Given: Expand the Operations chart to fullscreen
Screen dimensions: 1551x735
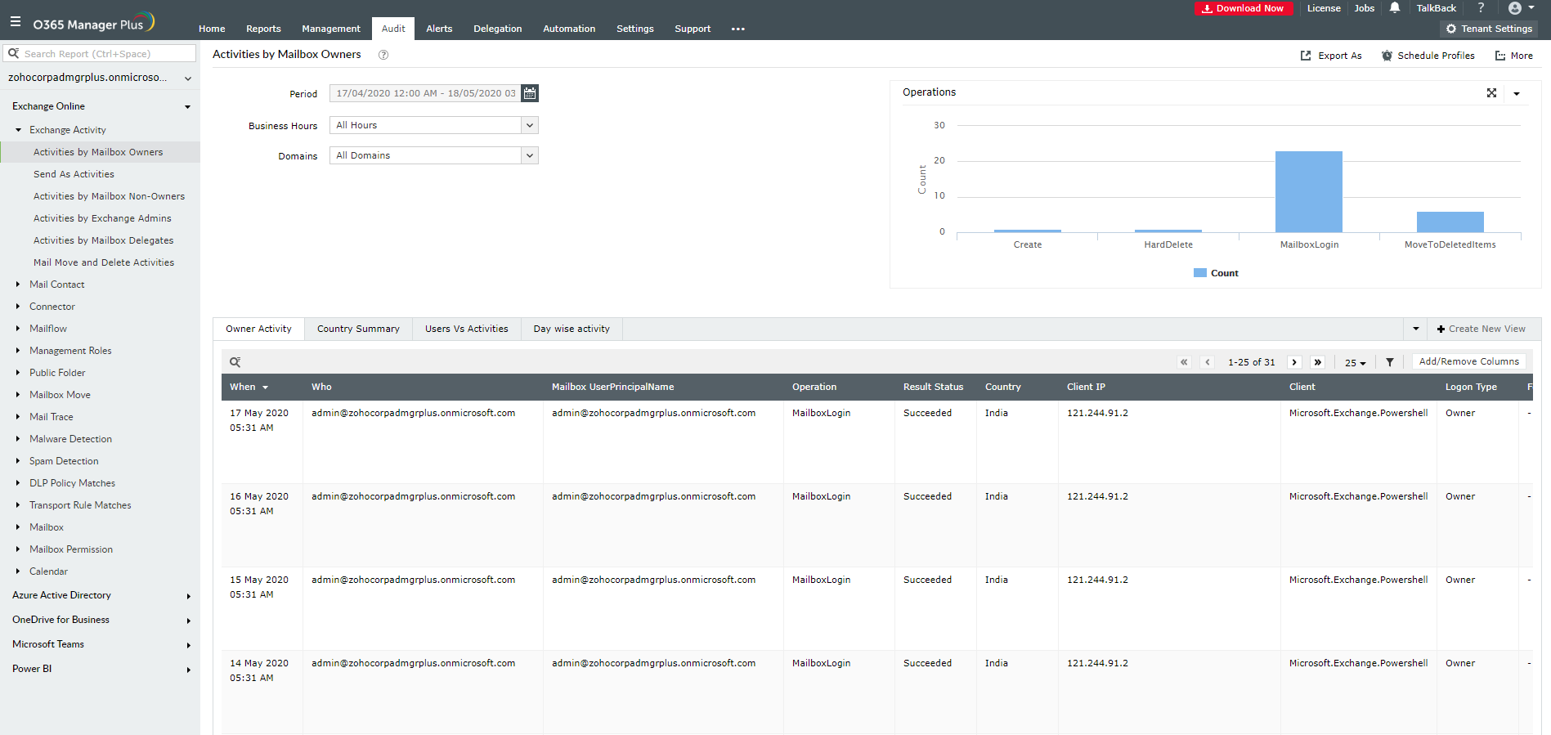Looking at the screenshot, I should [1491, 93].
